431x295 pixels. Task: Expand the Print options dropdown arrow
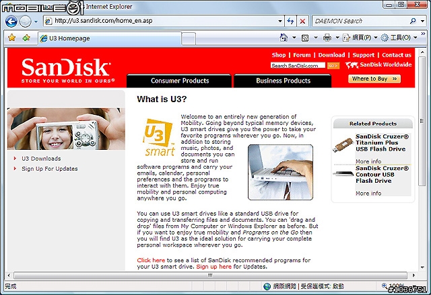pos(337,38)
